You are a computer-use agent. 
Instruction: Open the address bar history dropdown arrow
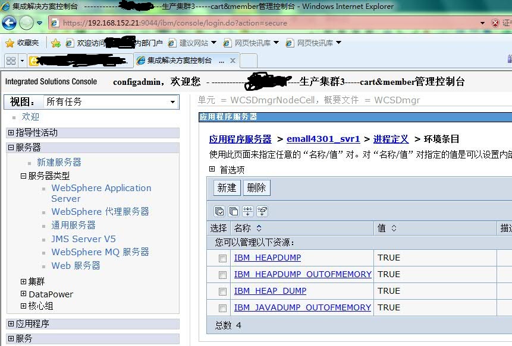(482, 23)
